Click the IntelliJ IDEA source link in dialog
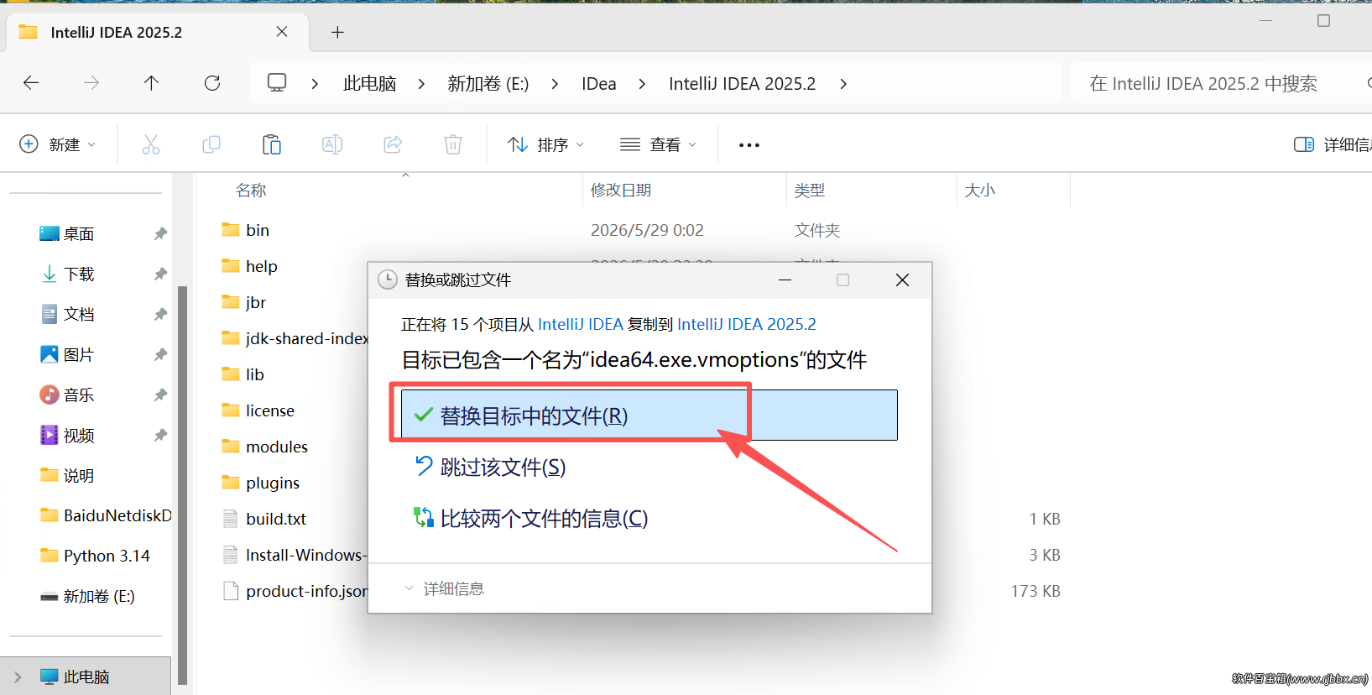Screen dimensions: 1372x695 point(581,324)
